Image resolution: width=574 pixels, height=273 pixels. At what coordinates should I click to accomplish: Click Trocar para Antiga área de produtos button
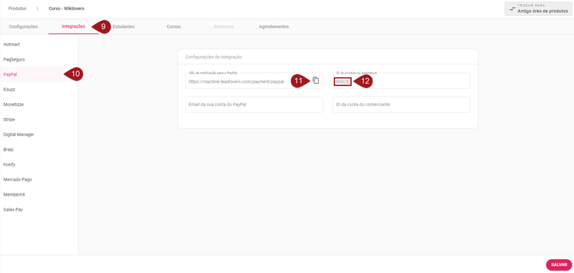pyautogui.click(x=538, y=9)
